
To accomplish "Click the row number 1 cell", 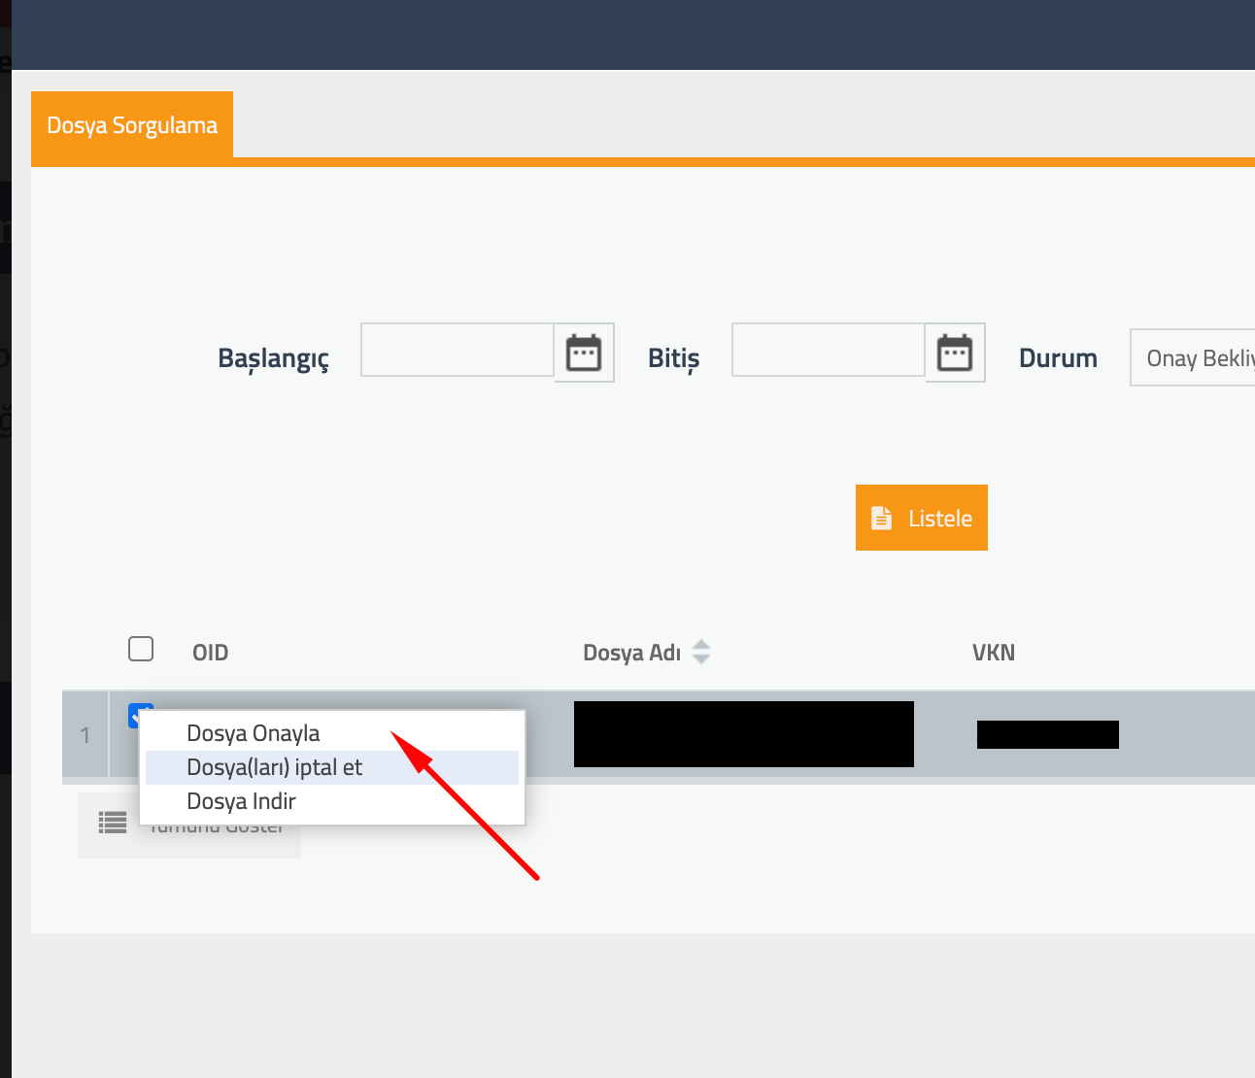I will (x=85, y=735).
